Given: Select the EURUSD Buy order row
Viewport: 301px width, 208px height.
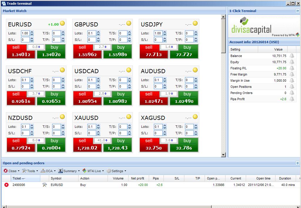Looking at the screenshot, I should (151, 185).
